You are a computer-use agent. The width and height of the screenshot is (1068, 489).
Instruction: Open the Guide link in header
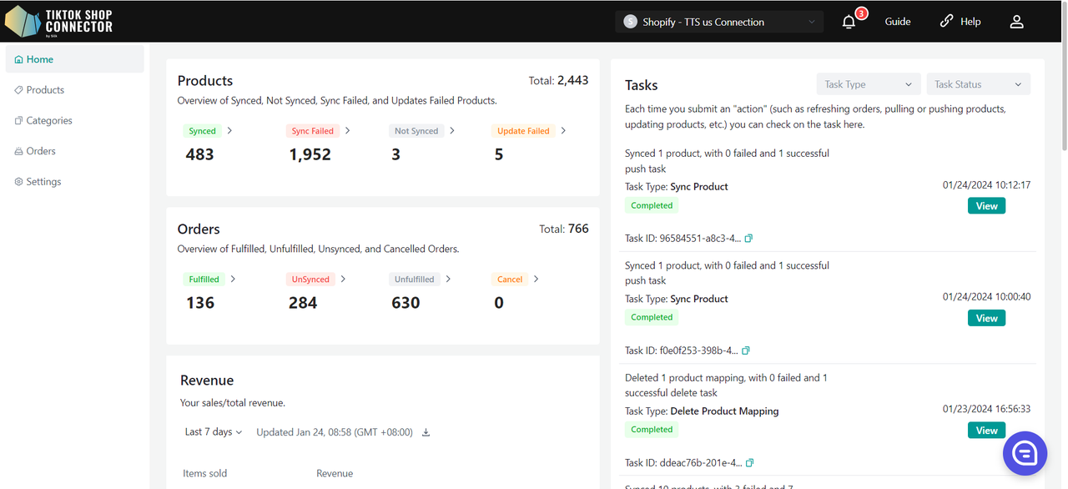(x=898, y=22)
